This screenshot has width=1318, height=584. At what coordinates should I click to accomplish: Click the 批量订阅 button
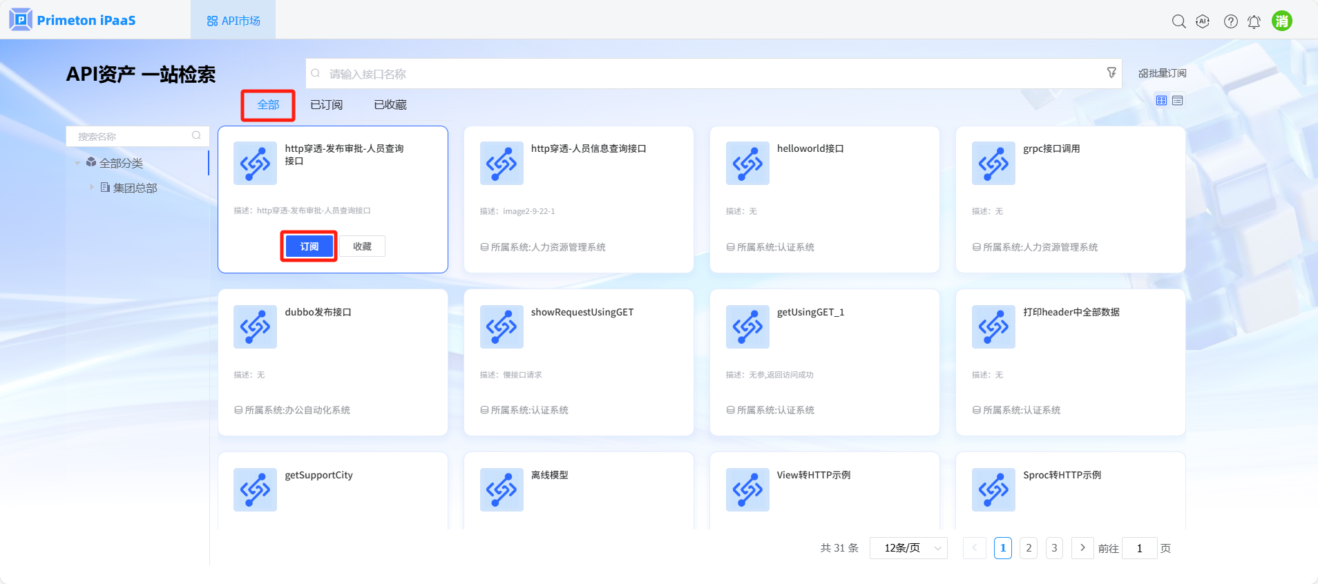tap(1163, 73)
